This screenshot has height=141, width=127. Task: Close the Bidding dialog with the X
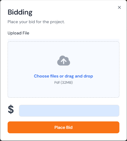click(119, 7)
